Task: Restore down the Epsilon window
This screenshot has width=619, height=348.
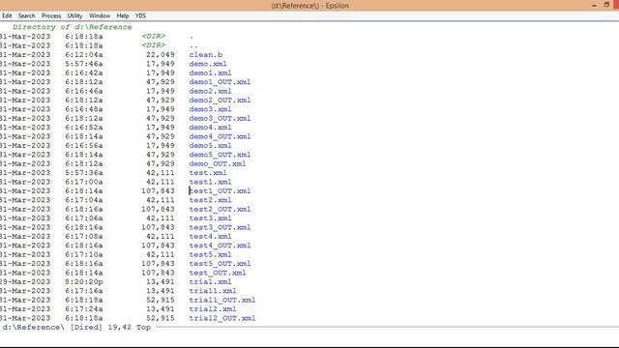Action: (606, 5)
